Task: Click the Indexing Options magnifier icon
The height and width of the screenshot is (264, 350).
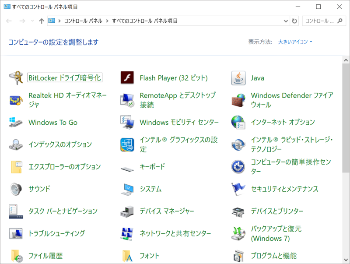Action: 16,144
